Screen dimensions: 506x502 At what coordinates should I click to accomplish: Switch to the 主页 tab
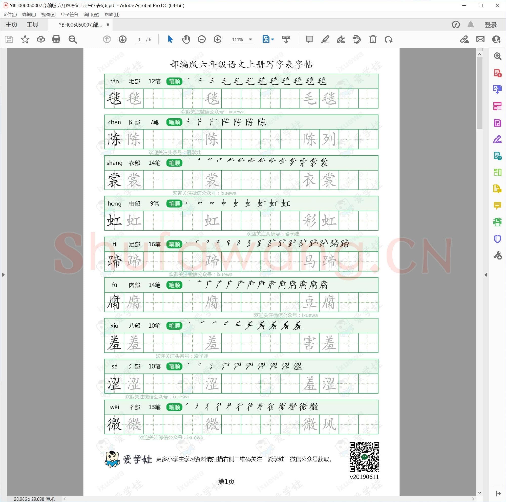pyautogui.click(x=11, y=24)
